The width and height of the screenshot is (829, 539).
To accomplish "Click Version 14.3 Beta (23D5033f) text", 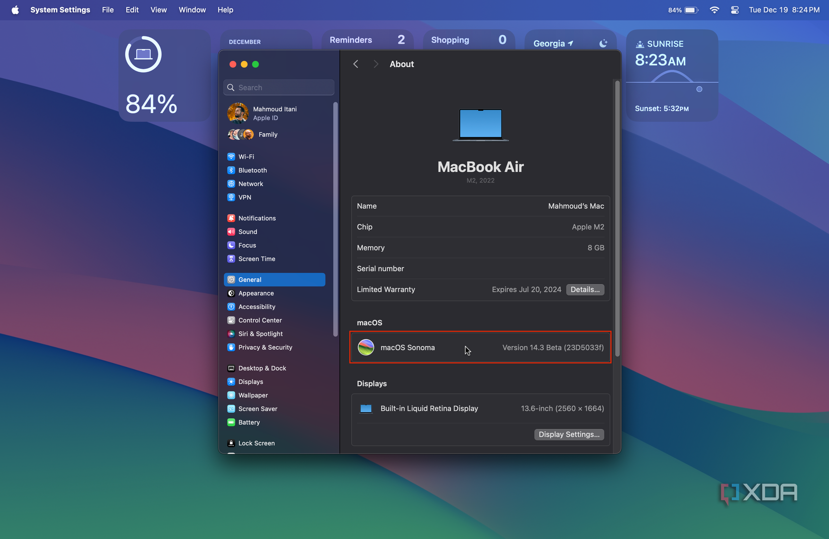I will point(553,348).
